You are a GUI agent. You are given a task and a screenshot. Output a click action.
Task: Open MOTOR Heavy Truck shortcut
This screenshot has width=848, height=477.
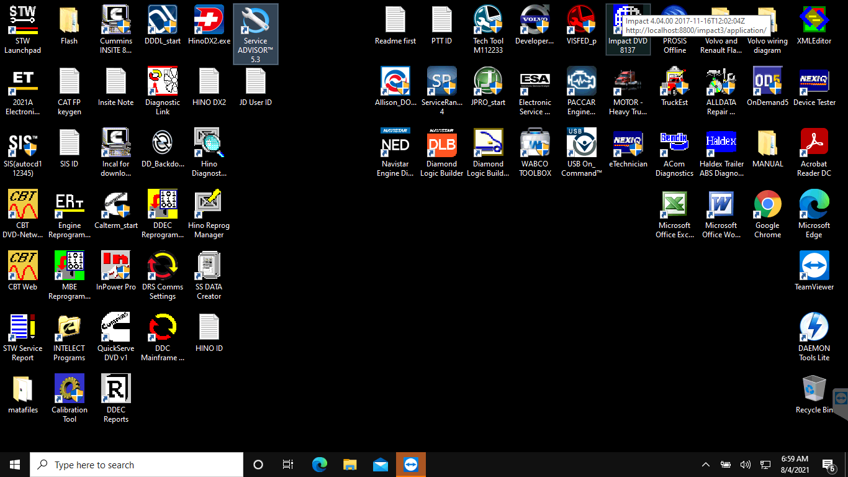pos(628,91)
